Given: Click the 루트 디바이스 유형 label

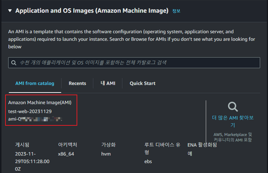Looking at the screenshot, I should 162,148.
